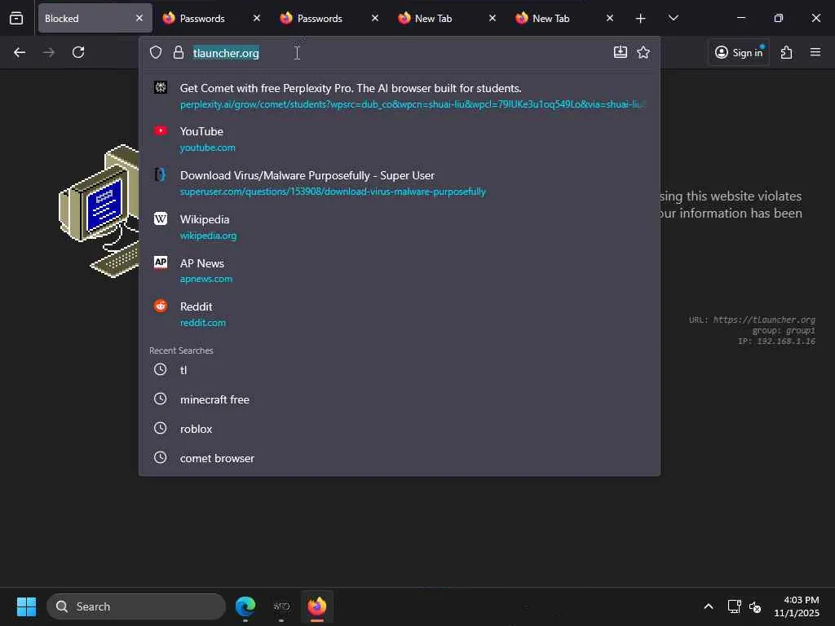Open the Firefox View tab list icon
The width and height of the screenshot is (835, 626).
pos(16,19)
